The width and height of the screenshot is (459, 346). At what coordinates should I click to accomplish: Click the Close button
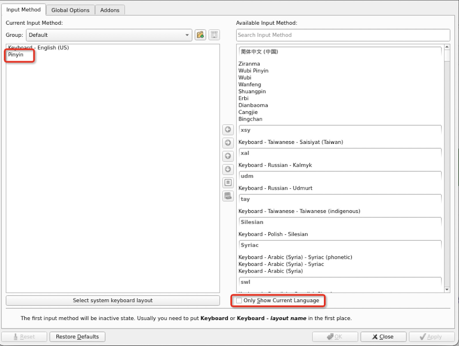383,337
